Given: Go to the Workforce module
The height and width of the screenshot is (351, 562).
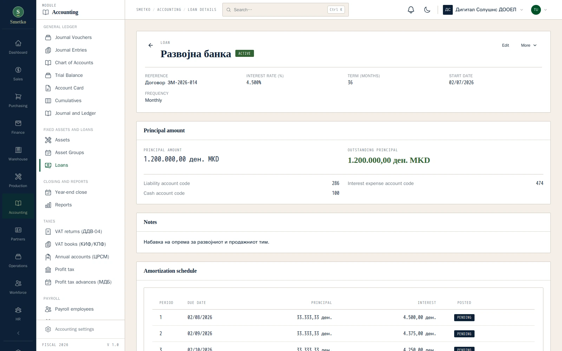Looking at the screenshot, I should (18, 287).
